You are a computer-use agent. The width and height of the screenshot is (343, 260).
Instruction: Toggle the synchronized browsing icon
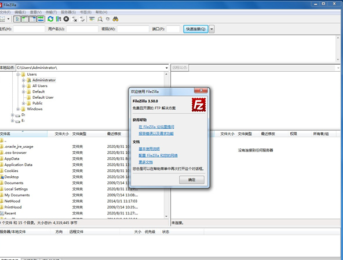pos(108,19)
